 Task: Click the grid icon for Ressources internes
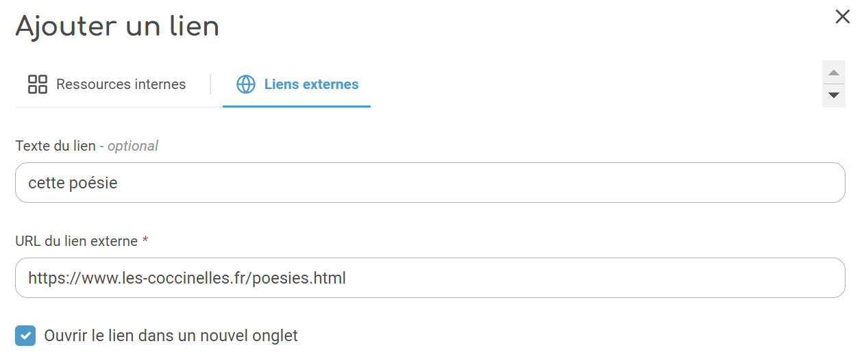pos(38,84)
